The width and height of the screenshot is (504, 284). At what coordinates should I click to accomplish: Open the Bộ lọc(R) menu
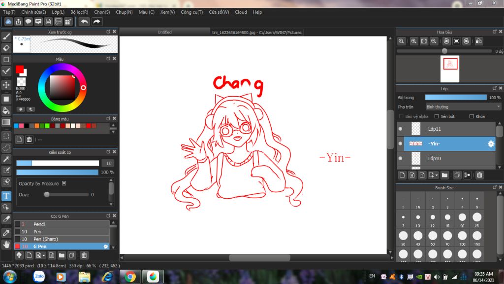[79, 12]
